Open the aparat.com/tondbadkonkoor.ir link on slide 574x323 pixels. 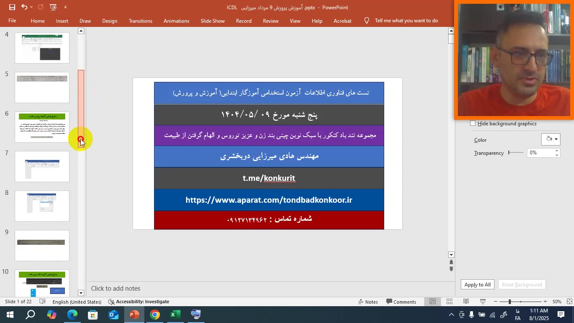(x=269, y=200)
